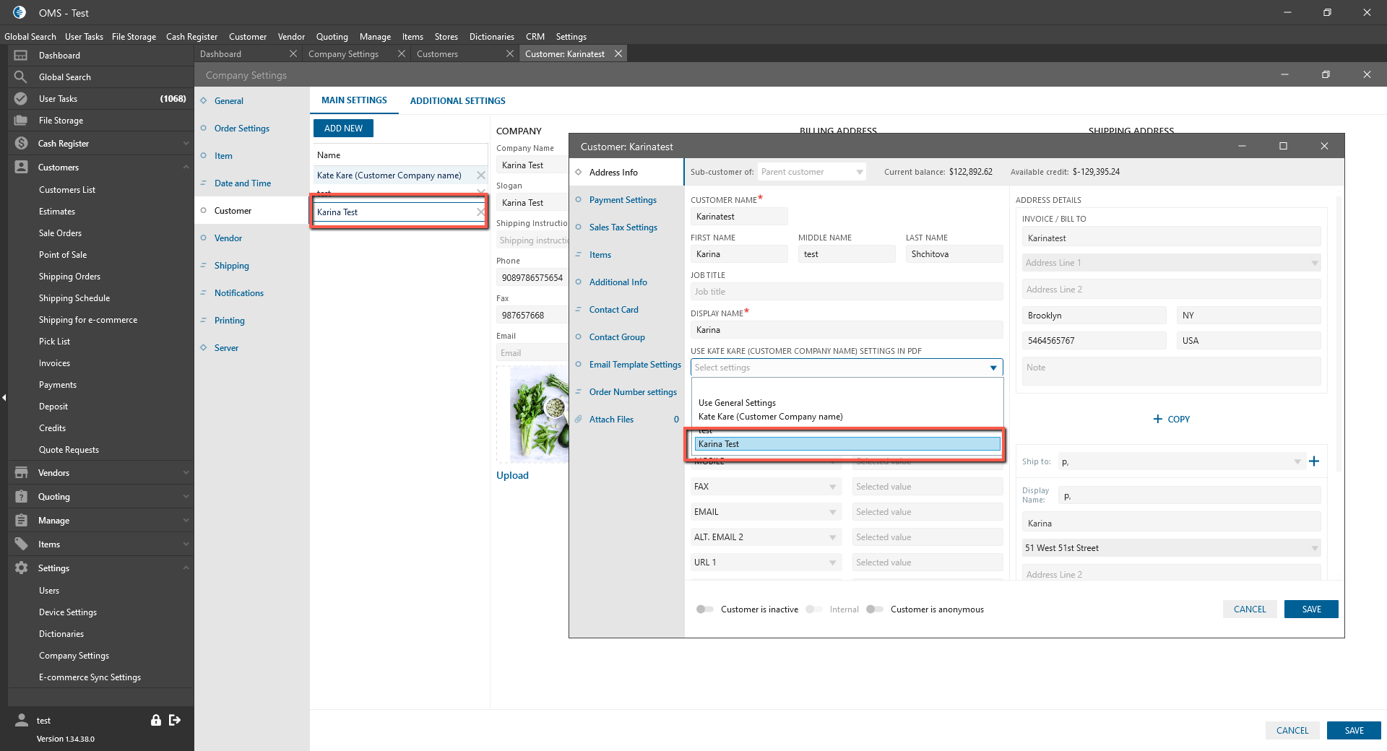This screenshot has width=1387, height=751.
Task: Remove Kate Kare entry with X icon
Action: (x=480, y=175)
